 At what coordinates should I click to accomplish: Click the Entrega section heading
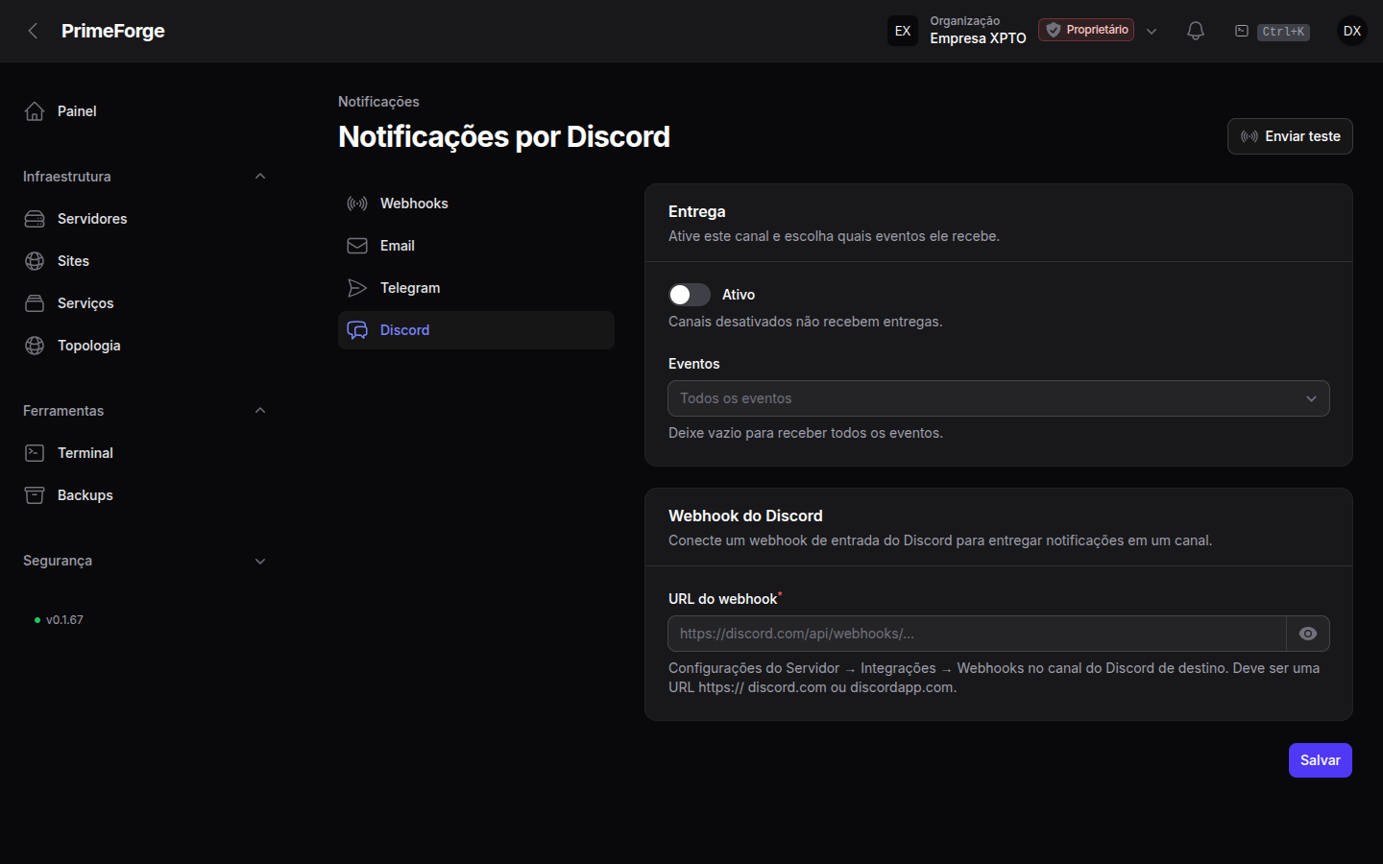[x=697, y=211]
